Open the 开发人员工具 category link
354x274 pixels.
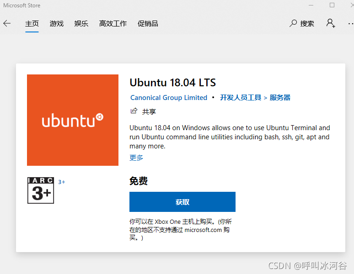coord(241,98)
